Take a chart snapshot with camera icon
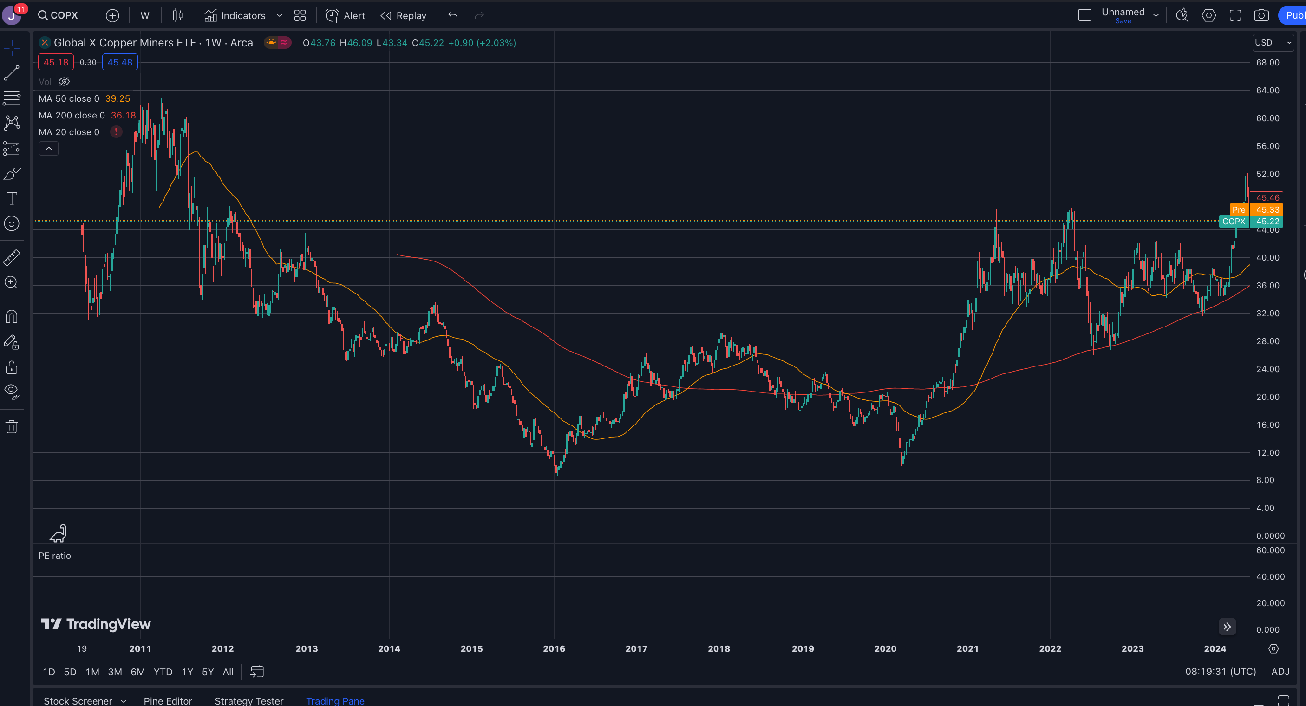Image resolution: width=1306 pixels, height=706 pixels. pos(1261,16)
